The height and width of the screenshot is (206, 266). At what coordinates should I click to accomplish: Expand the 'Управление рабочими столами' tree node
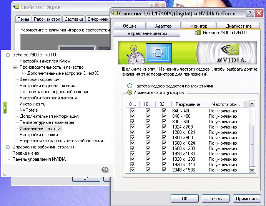coord(8,147)
